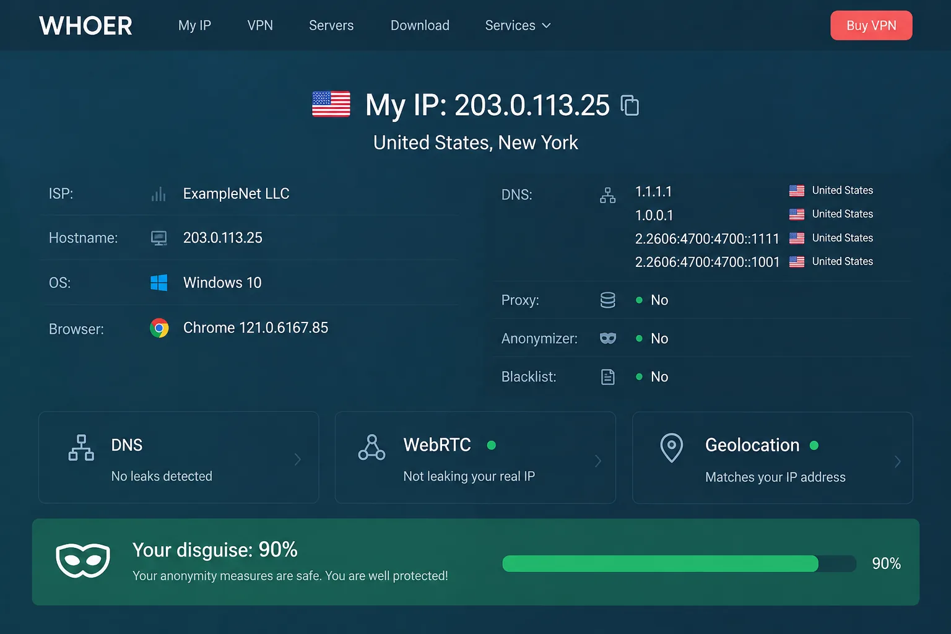Click the disguise mask icon in green banner
The image size is (951, 634).
[83, 560]
